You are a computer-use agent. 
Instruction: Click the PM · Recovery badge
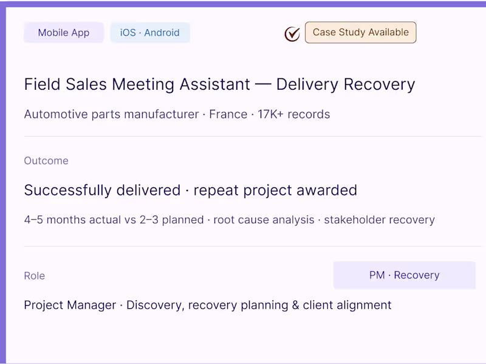[x=404, y=275]
